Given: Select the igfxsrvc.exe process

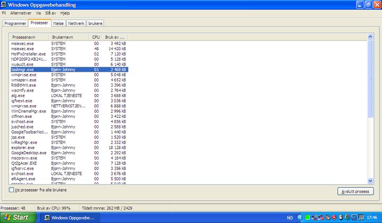Looking at the screenshot, I should coord(69,169).
